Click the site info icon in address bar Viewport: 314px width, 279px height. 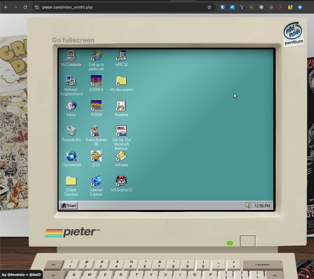click(37, 7)
